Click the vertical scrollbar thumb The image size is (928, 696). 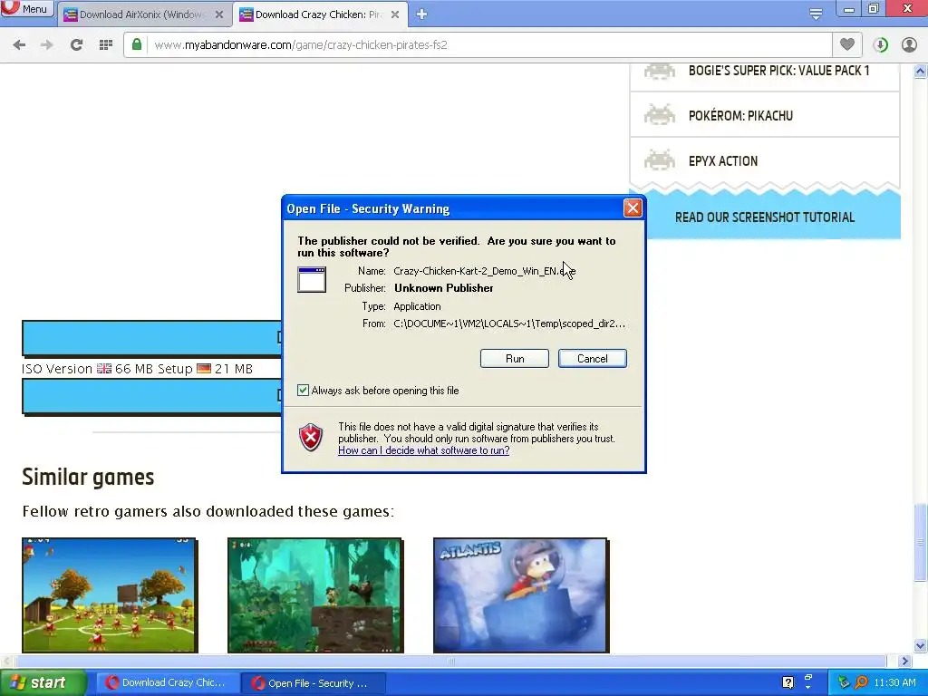tap(921, 542)
